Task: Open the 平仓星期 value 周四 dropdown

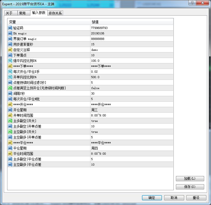Action: click(132, 148)
